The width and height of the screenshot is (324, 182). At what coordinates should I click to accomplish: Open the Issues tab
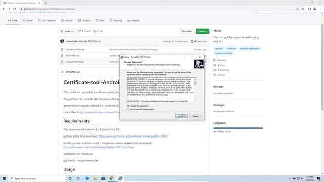click(28, 20)
